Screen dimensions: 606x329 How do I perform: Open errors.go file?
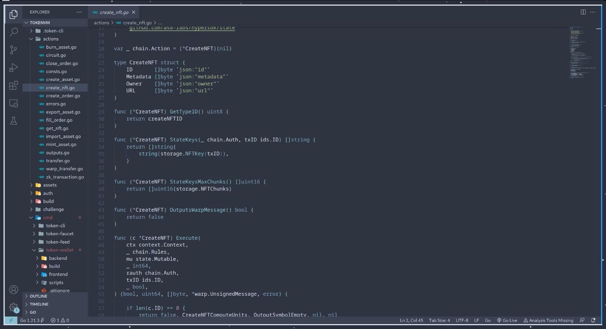click(x=55, y=104)
